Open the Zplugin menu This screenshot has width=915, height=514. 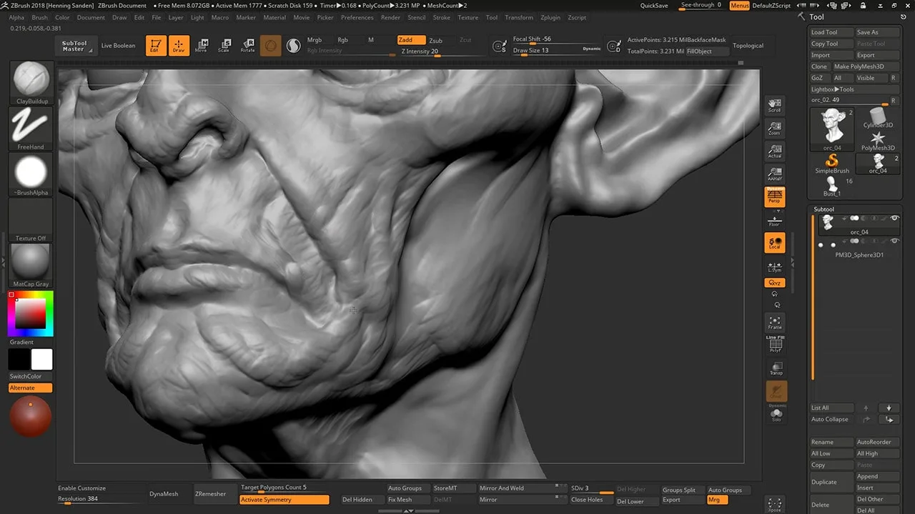point(550,17)
